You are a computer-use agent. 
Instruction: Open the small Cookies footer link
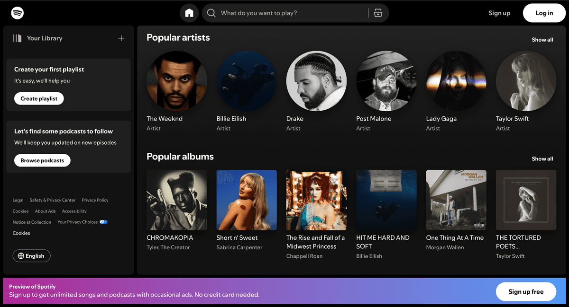(21, 211)
